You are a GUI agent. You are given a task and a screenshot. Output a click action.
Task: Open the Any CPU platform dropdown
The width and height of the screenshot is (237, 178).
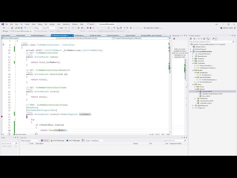[49, 28]
